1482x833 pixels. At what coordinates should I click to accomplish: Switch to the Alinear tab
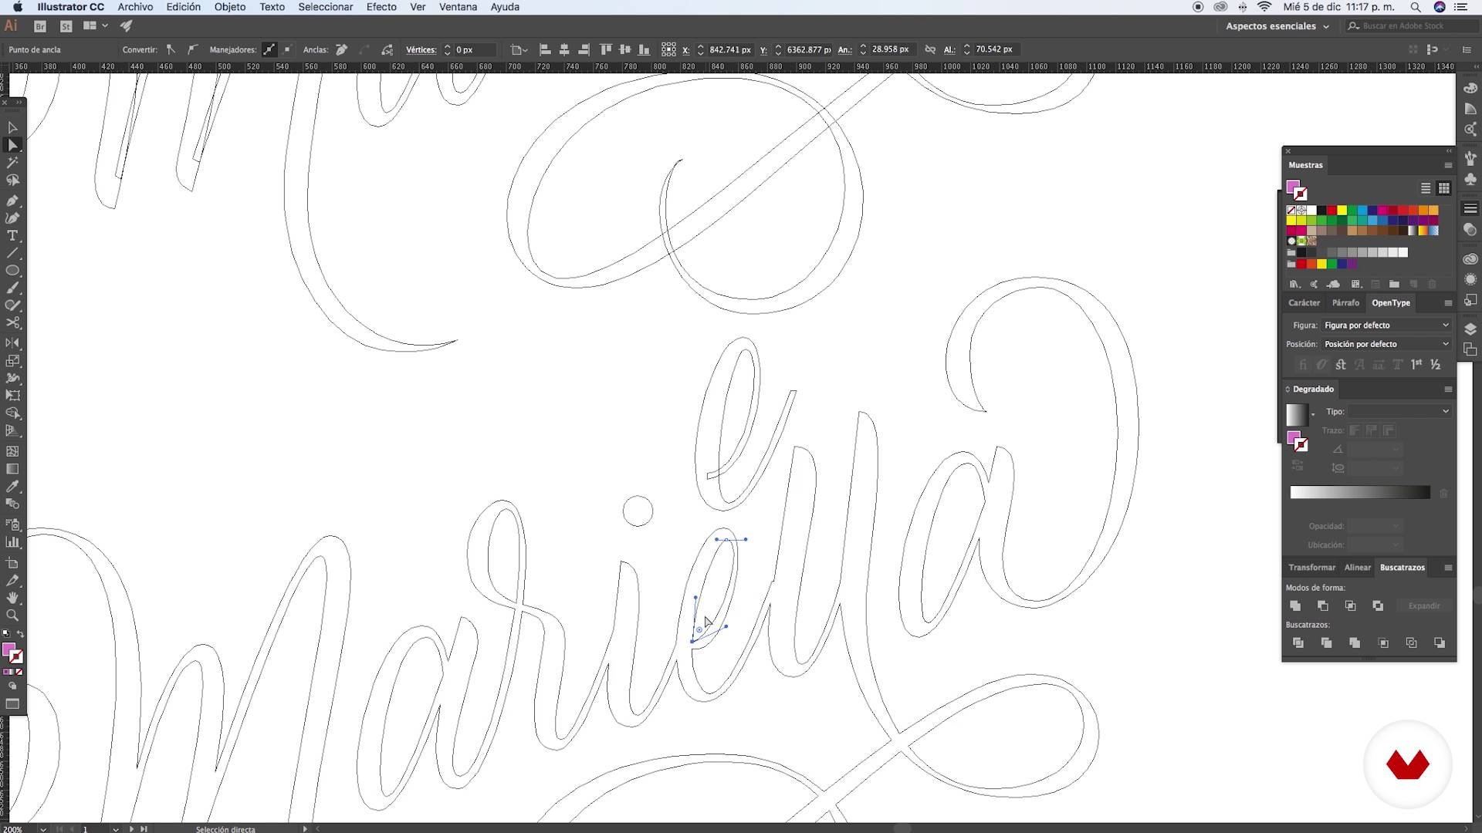tap(1358, 568)
